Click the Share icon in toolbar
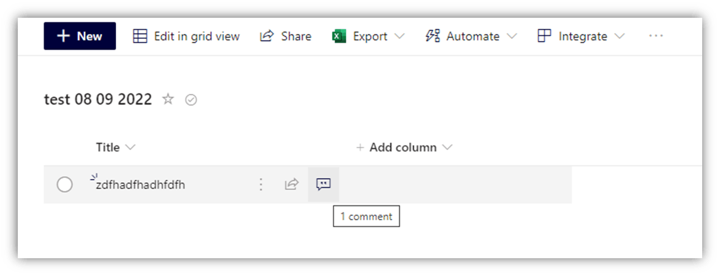The width and height of the screenshot is (720, 276). coord(267,36)
